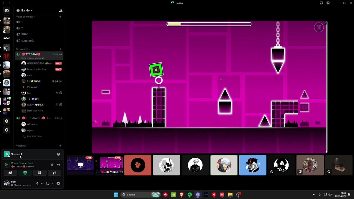
Task: Open user settings gear
Action: [58, 183]
